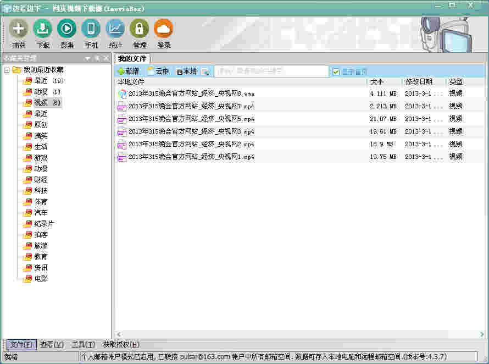Click the 本地 (Local) filter button
Screen dimensions: 489x364
point(186,71)
